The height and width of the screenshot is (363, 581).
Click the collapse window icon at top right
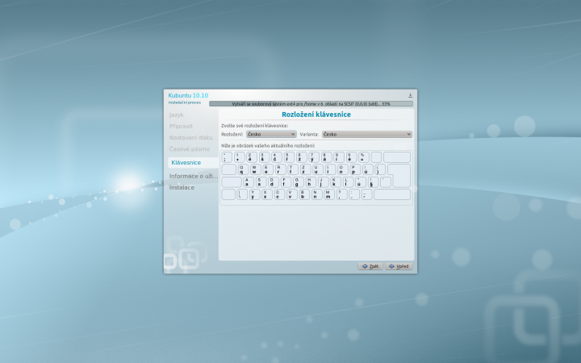(410, 95)
